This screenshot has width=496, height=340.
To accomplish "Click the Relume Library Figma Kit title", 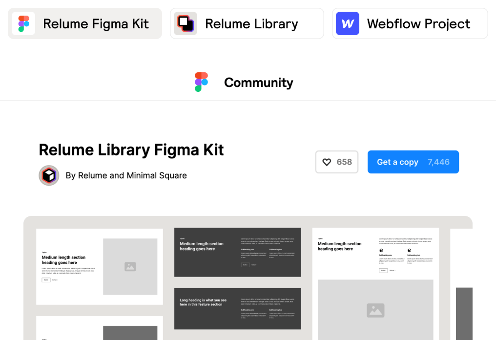I will pyautogui.click(x=131, y=150).
